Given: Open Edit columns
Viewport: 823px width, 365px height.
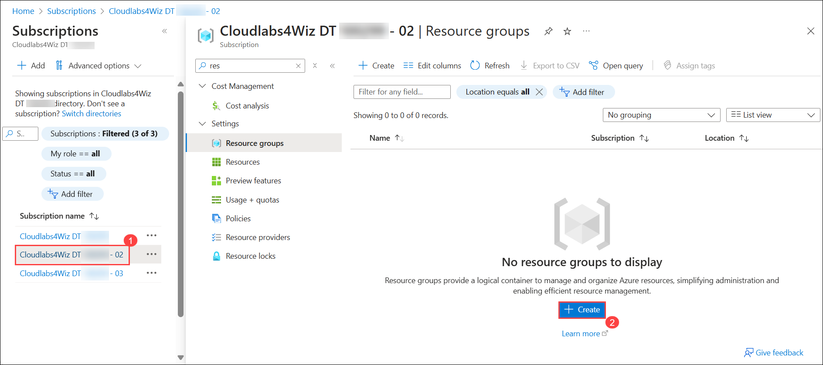Looking at the screenshot, I should click(432, 66).
